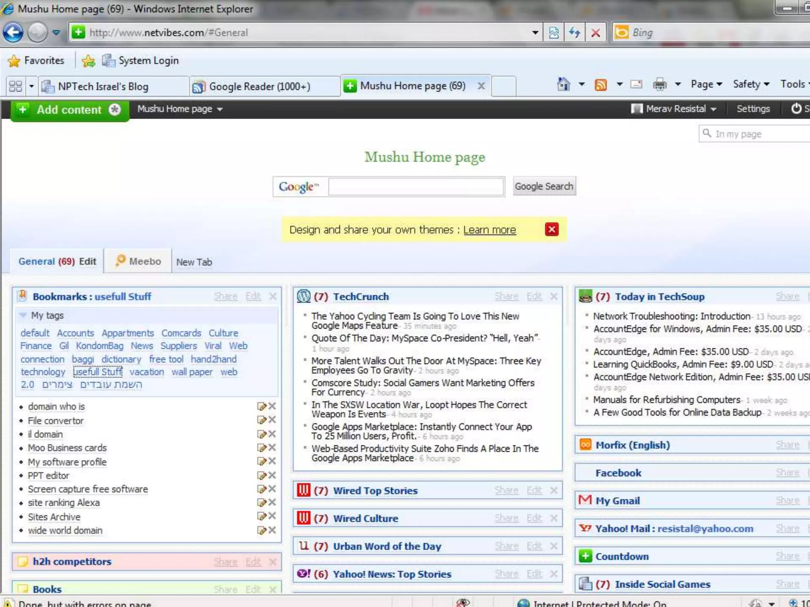Switch to Google Reader (1000+) tab

pos(264,86)
